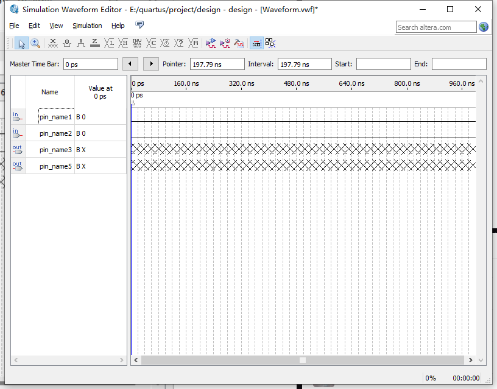Image resolution: width=497 pixels, height=389 pixels.
Task: Open the Simulation menu
Action: (87, 26)
